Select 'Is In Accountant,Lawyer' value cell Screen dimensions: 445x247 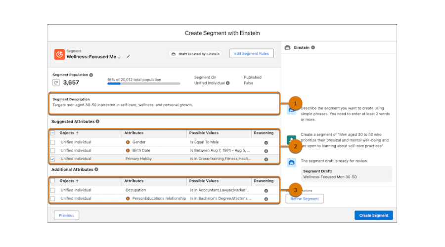220,190
